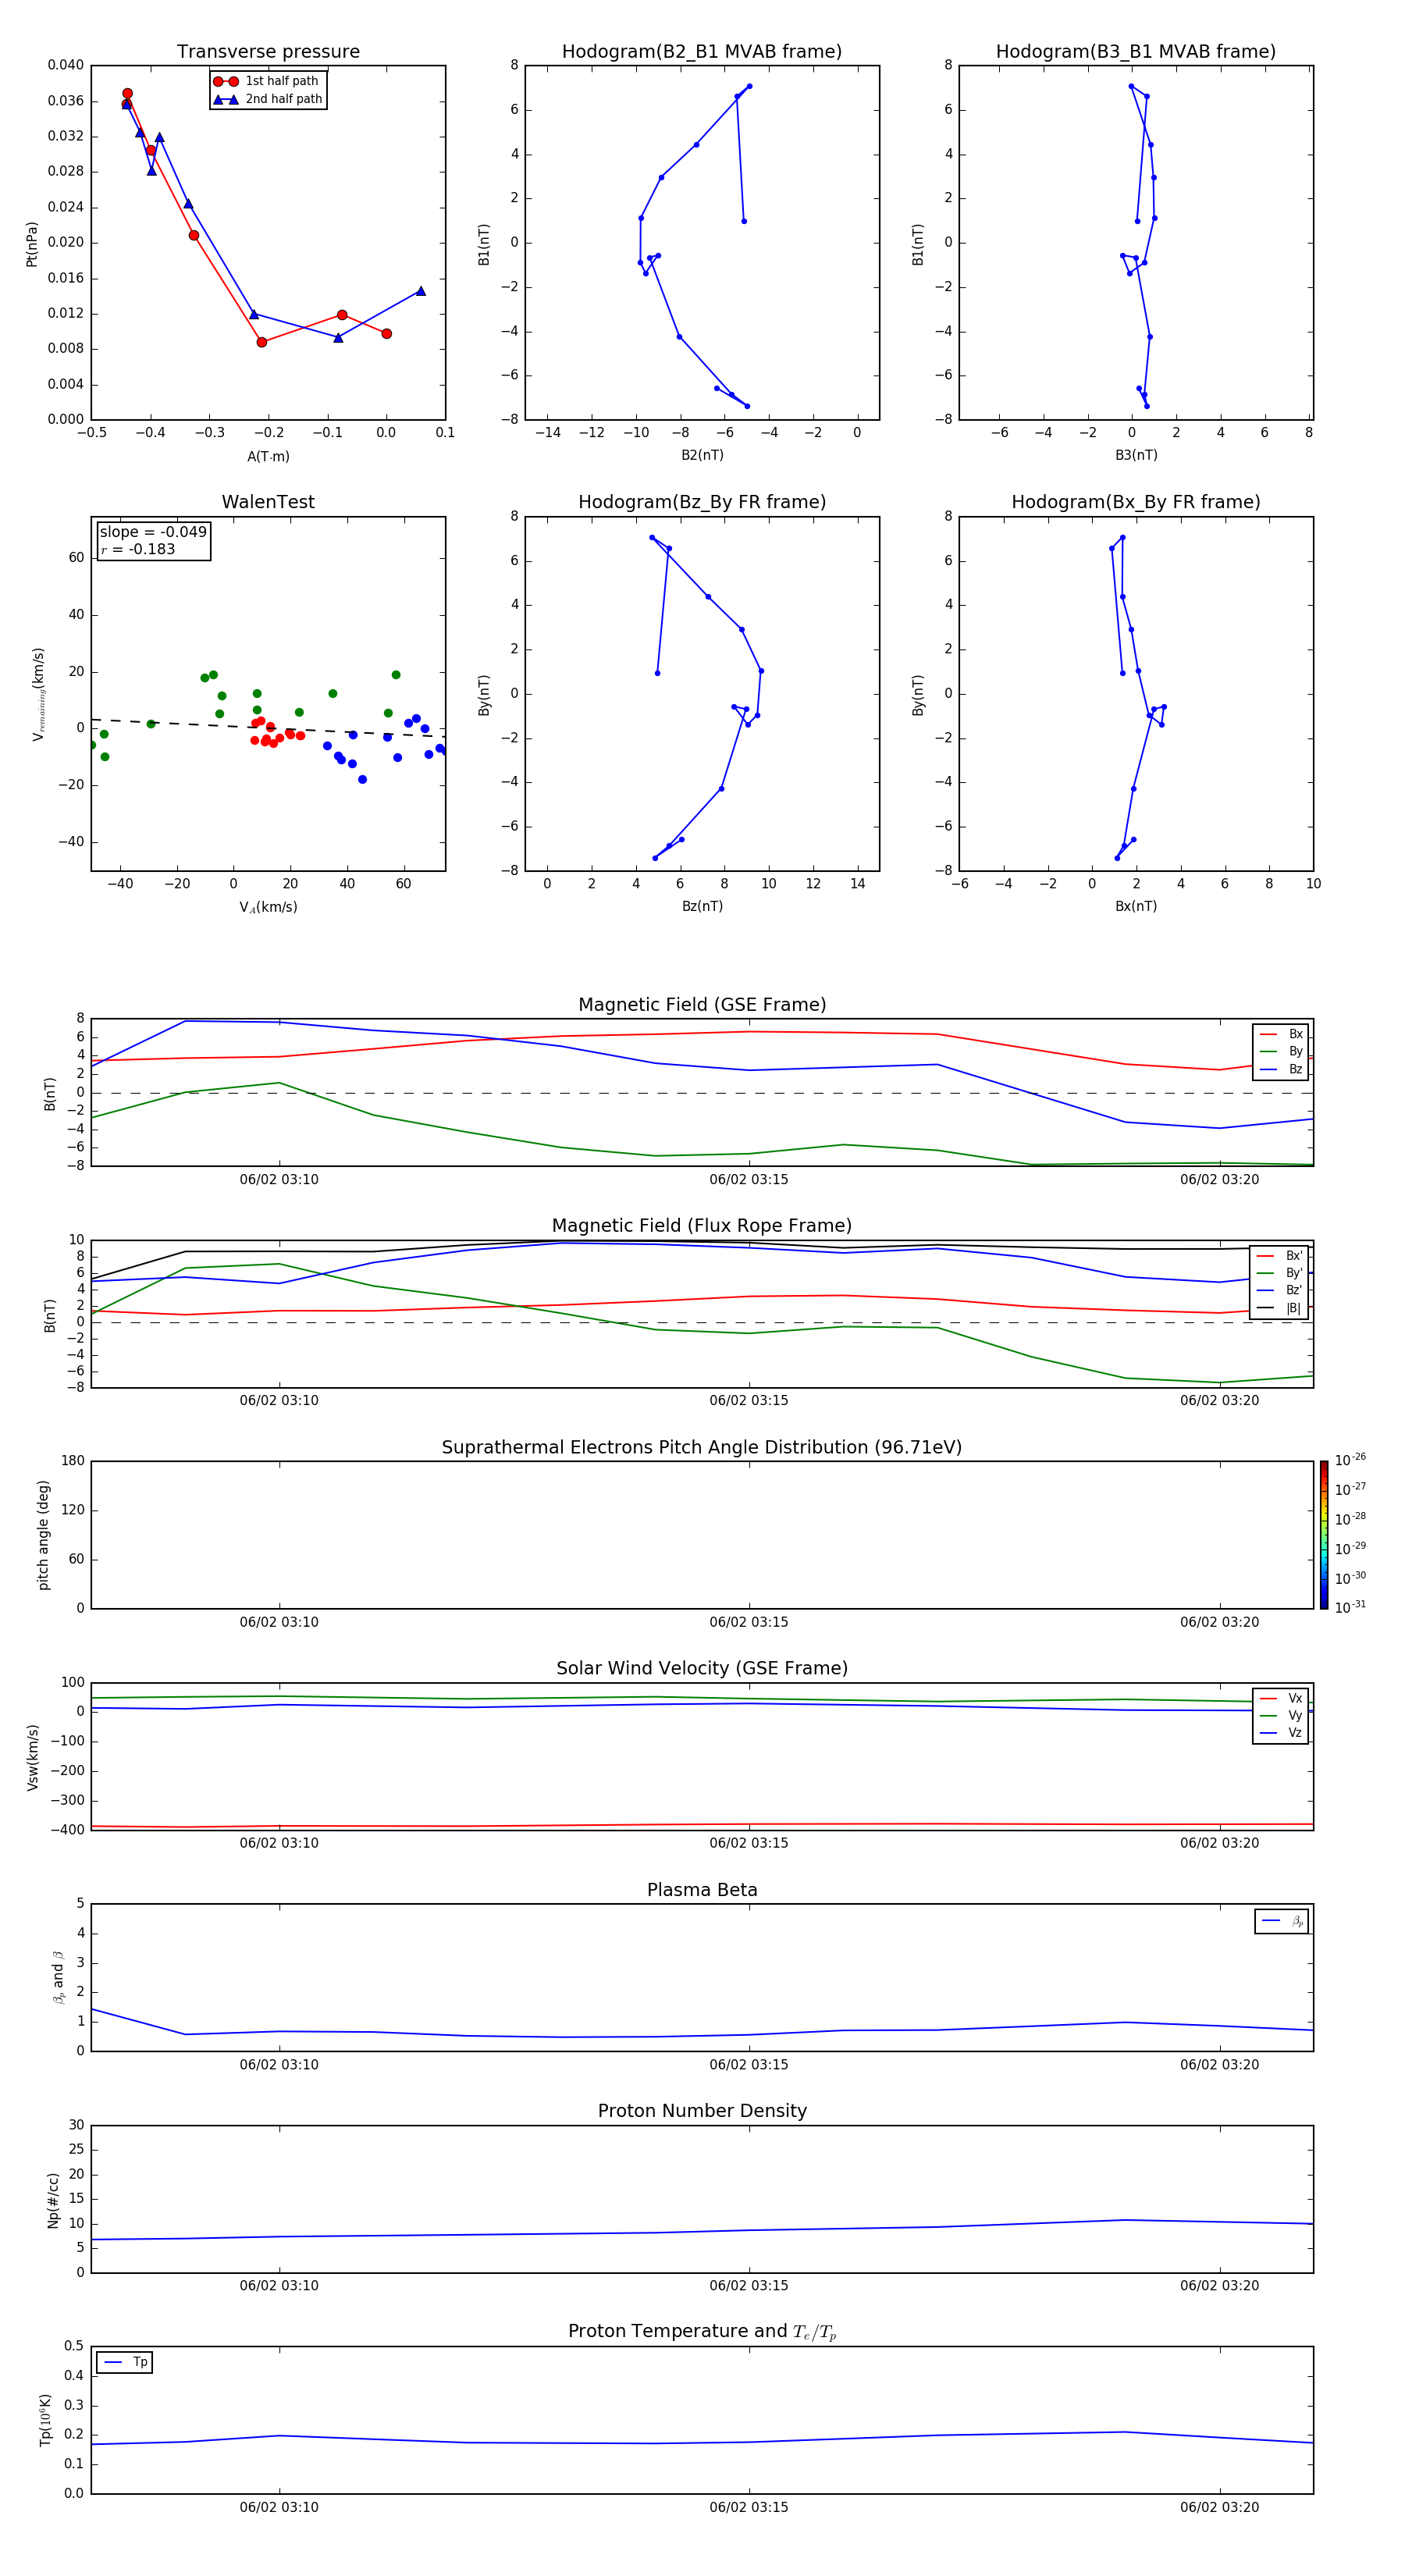Click the 'Suprathermal Electrons Pitch Angle Distribution' title
The width and height of the screenshot is (1405, 2576).
coord(702,1447)
